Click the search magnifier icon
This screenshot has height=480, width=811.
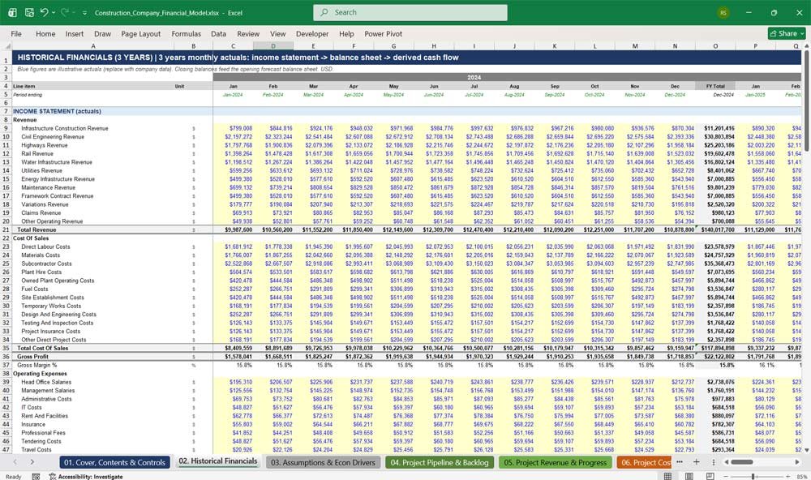324,12
